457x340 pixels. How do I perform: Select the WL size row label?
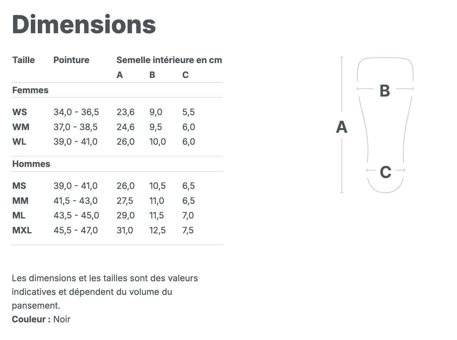point(19,142)
